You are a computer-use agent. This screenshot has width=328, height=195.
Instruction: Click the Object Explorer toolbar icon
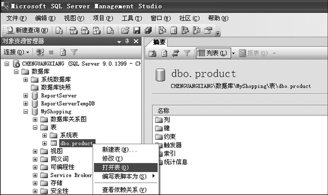click(x=185, y=31)
